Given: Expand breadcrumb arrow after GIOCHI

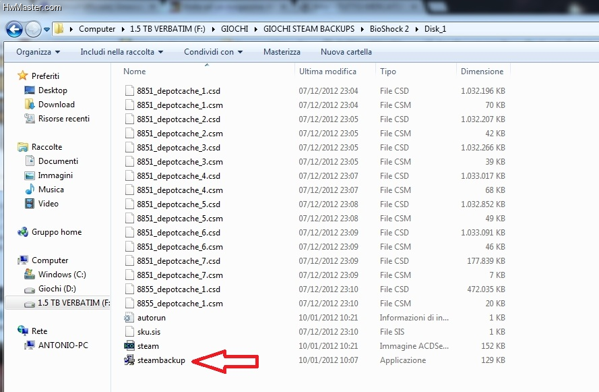Looking at the screenshot, I should pos(255,29).
